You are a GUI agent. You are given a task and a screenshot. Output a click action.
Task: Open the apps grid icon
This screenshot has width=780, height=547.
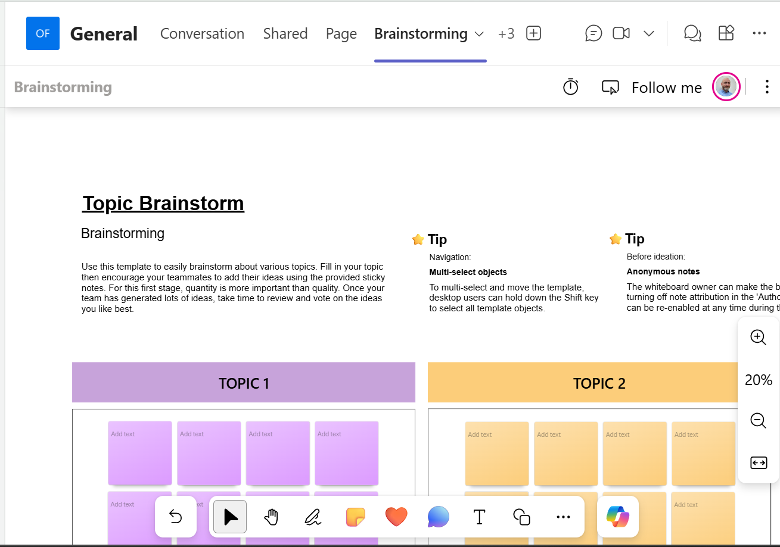[x=726, y=33]
